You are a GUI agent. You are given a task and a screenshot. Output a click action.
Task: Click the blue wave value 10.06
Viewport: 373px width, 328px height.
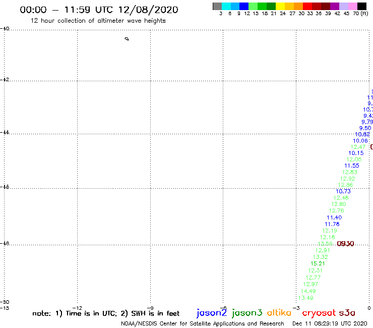360,141
